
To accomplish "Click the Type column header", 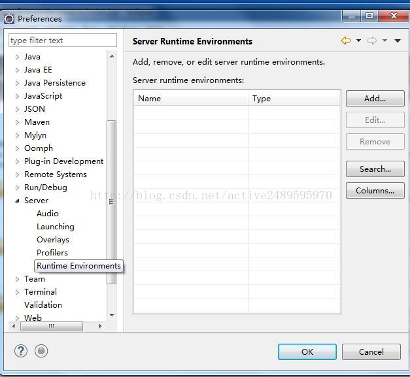I will (294, 99).
